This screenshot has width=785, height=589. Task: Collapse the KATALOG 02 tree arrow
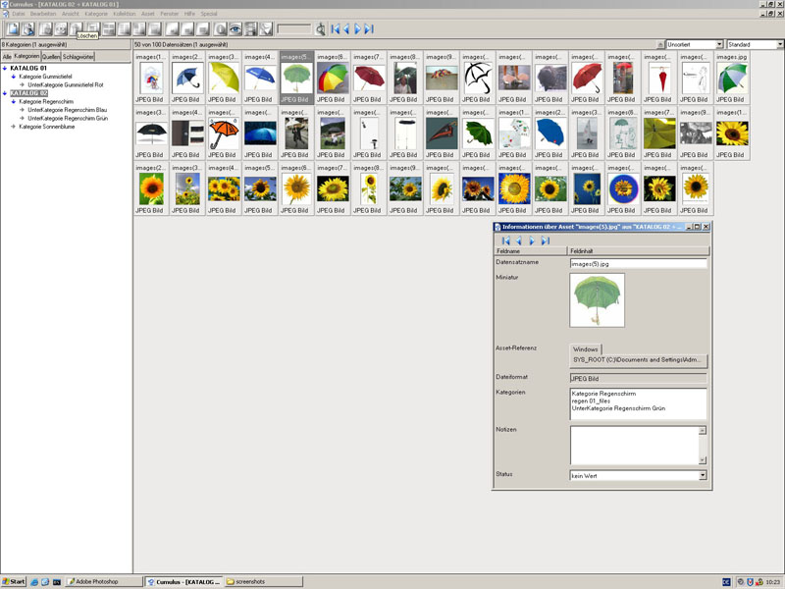pyautogui.click(x=5, y=93)
